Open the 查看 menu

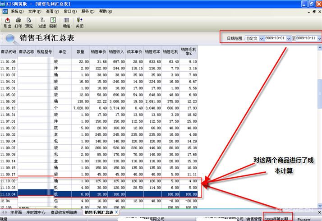pos(52,11)
